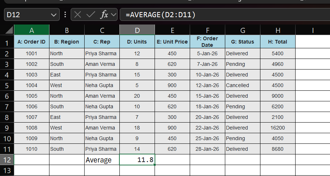Click the 'C: Rep' header cell
The image size is (330, 176).
coord(102,42)
